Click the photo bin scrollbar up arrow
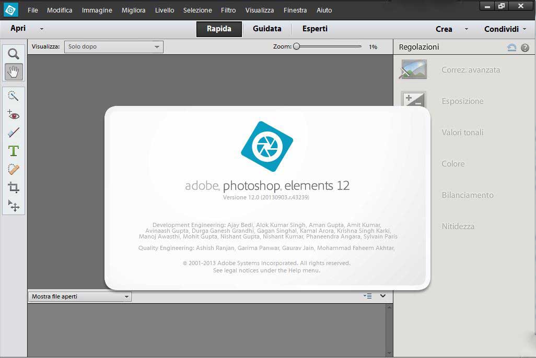 pyautogui.click(x=389, y=307)
